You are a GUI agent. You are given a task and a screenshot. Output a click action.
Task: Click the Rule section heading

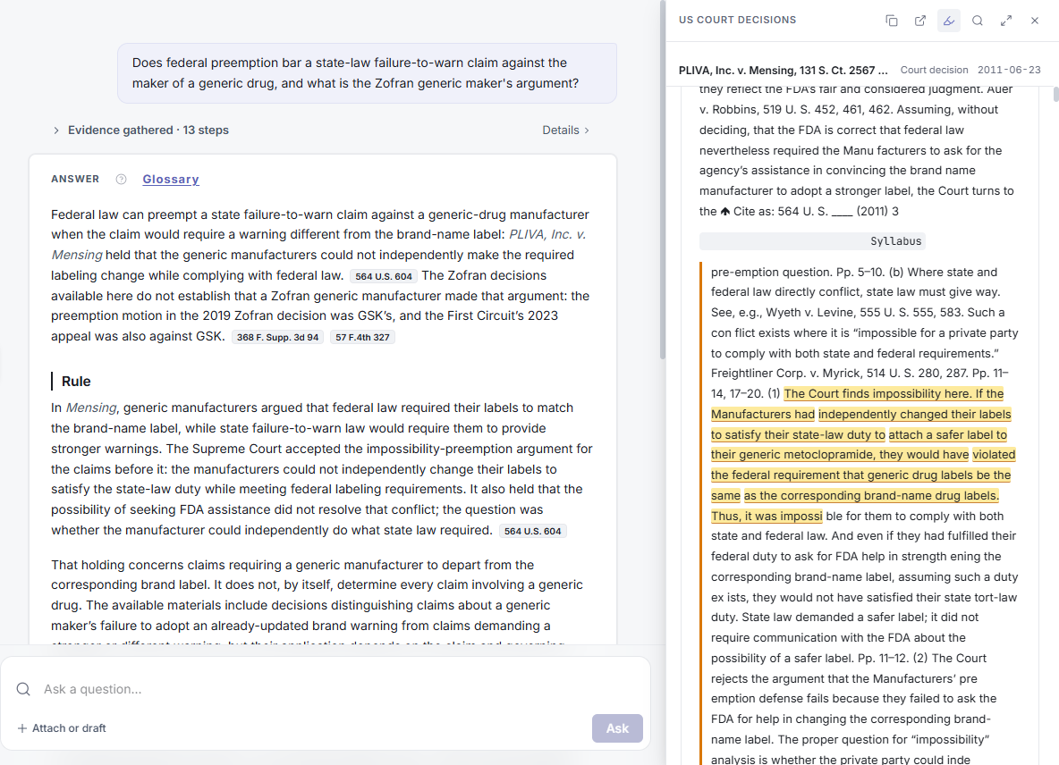pos(76,381)
